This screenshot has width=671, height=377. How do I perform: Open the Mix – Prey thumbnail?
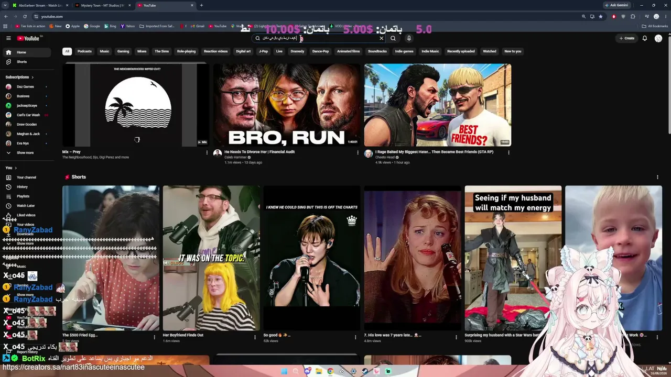(136, 105)
